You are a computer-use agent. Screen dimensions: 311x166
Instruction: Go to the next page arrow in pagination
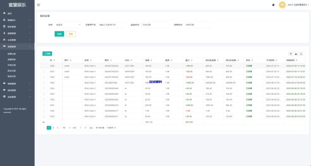pos(70,128)
